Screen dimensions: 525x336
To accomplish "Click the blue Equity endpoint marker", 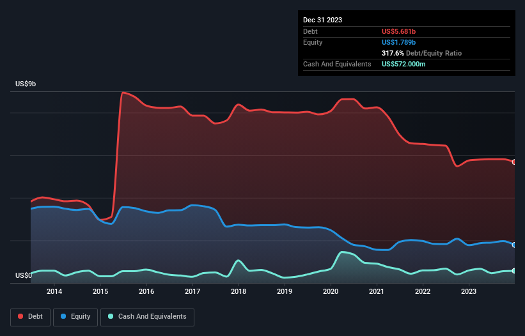I will point(514,245).
